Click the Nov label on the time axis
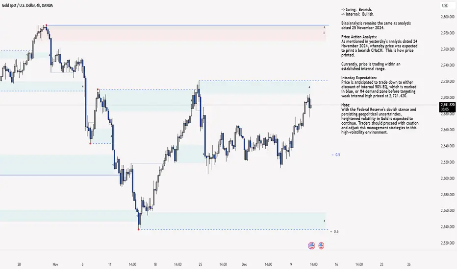Screen dimensions: 457x269 (x=55, y=264)
